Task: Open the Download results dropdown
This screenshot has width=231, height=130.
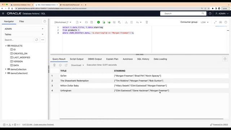Action: pyautogui.click(x=78, y=65)
